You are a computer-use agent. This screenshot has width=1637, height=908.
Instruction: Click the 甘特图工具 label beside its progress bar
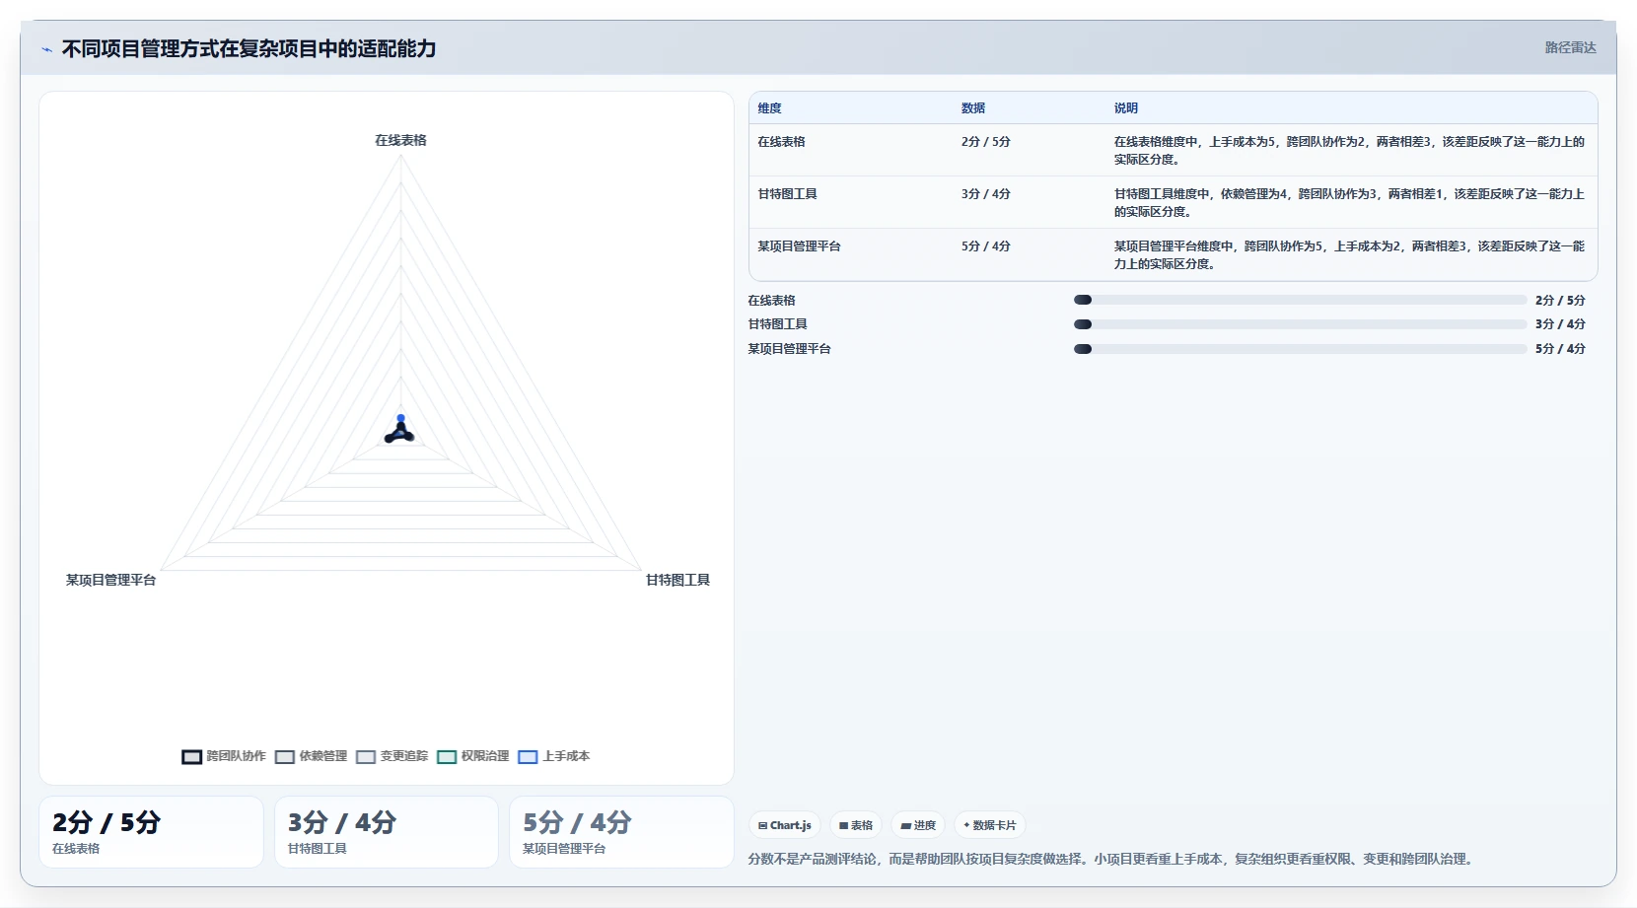pyautogui.click(x=777, y=324)
